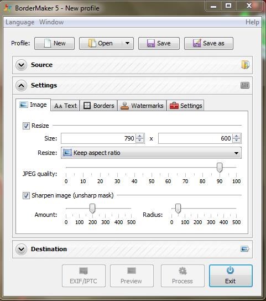Open the Language menu
266x301 pixels.
[20, 22]
